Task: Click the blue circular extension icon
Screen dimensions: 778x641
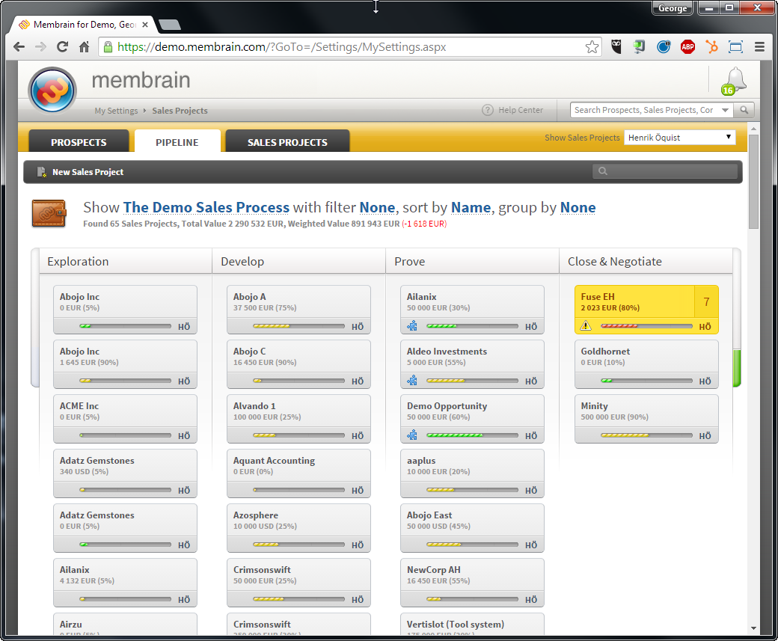Action: (664, 47)
